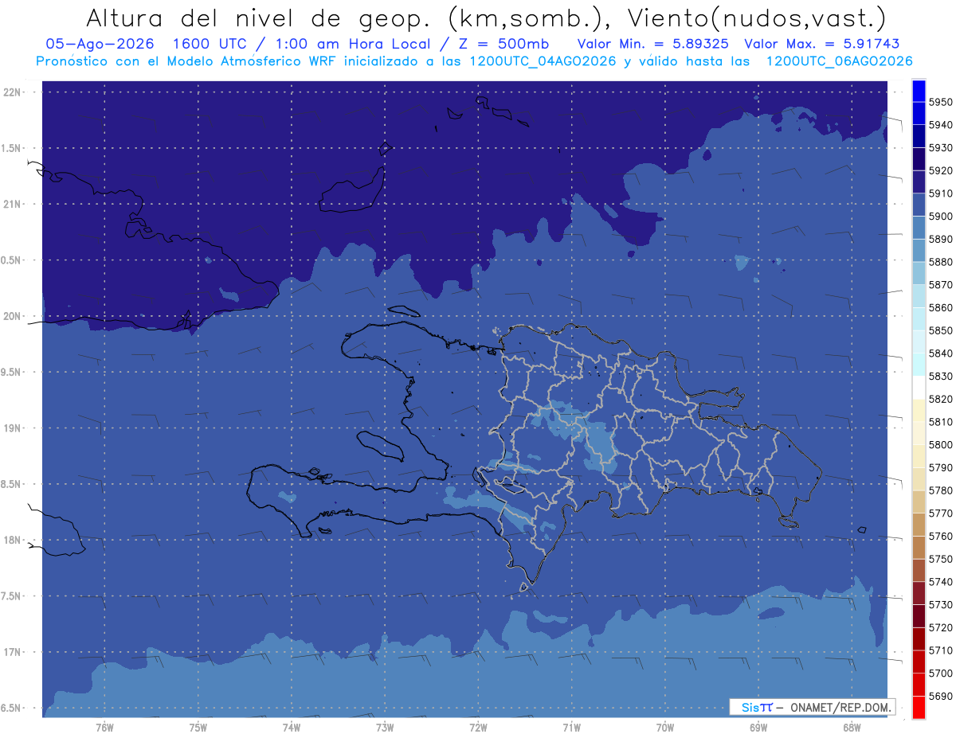Click the 'Valor Max. = 5.91743' text
The image size is (956, 738).
point(822,44)
